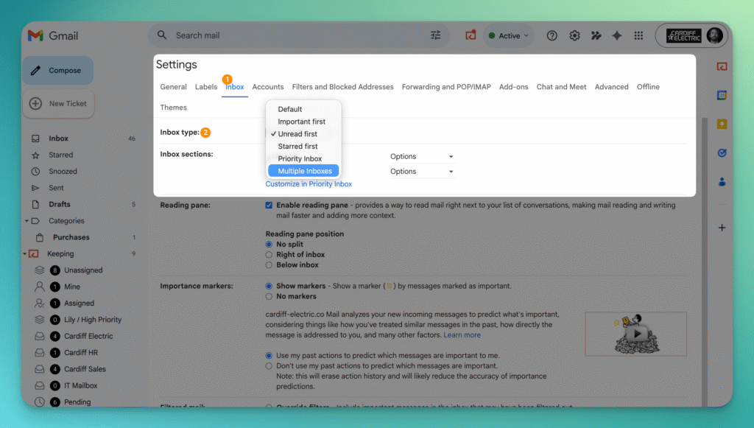
Task: Select Below inbox radio button
Action: pos(269,265)
